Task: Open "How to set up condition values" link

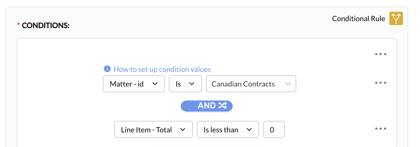Action: tap(162, 69)
